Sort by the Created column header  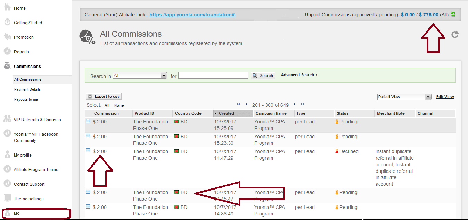tap(226, 113)
